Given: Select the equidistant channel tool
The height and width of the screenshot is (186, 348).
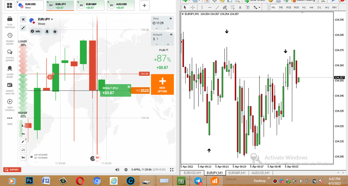Looking at the screenshot, I should tap(225, 7).
